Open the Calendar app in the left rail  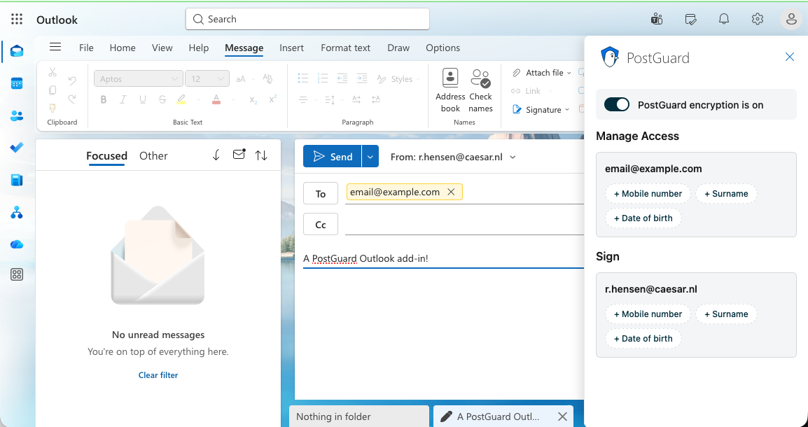pos(17,83)
